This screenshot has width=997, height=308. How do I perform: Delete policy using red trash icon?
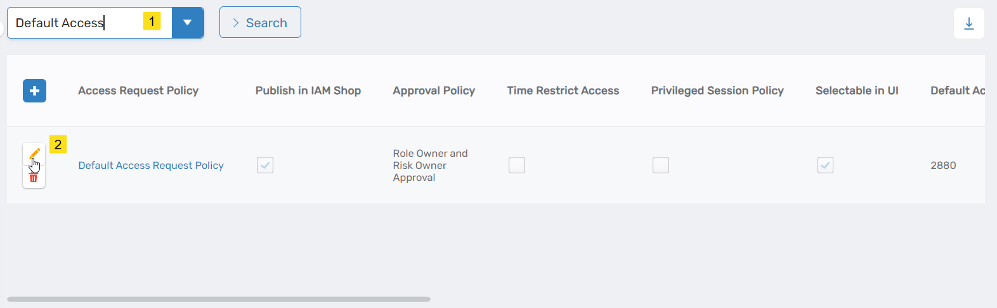click(x=34, y=178)
